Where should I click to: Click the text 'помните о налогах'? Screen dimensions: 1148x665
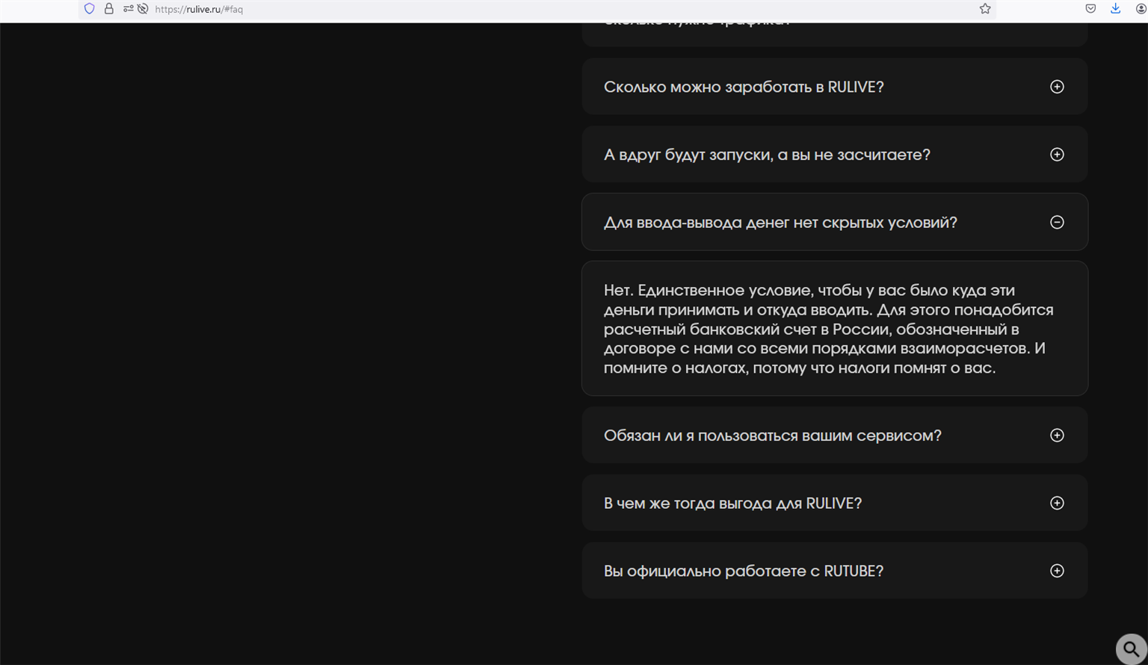676,368
